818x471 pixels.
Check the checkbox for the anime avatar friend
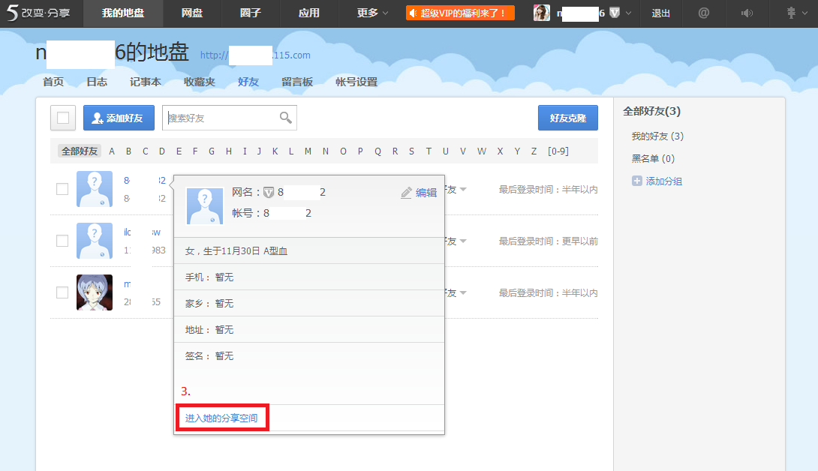pos(62,292)
